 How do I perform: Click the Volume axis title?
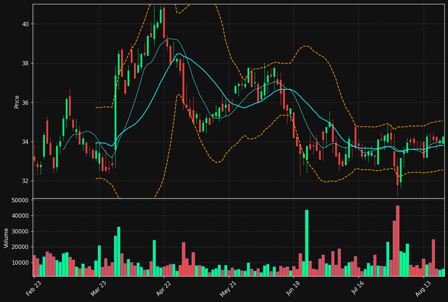pyautogui.click(x=6, y=237)
